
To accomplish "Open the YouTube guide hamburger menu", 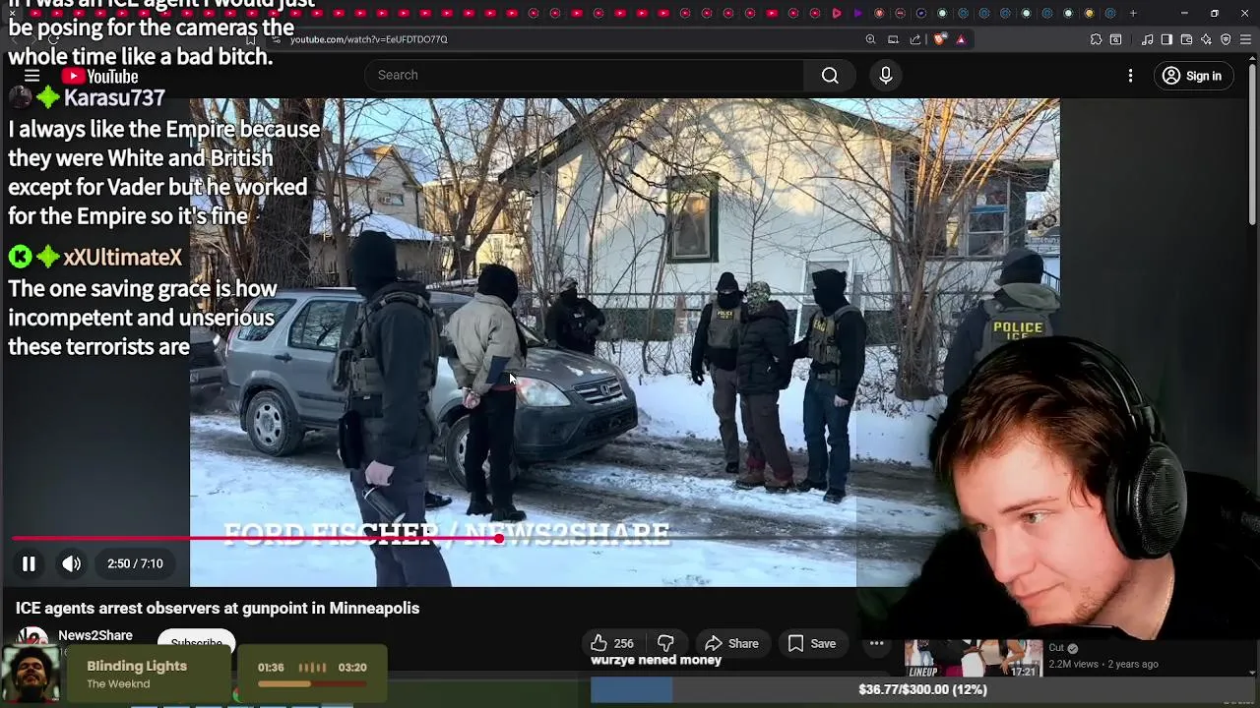I will (31, 76).
